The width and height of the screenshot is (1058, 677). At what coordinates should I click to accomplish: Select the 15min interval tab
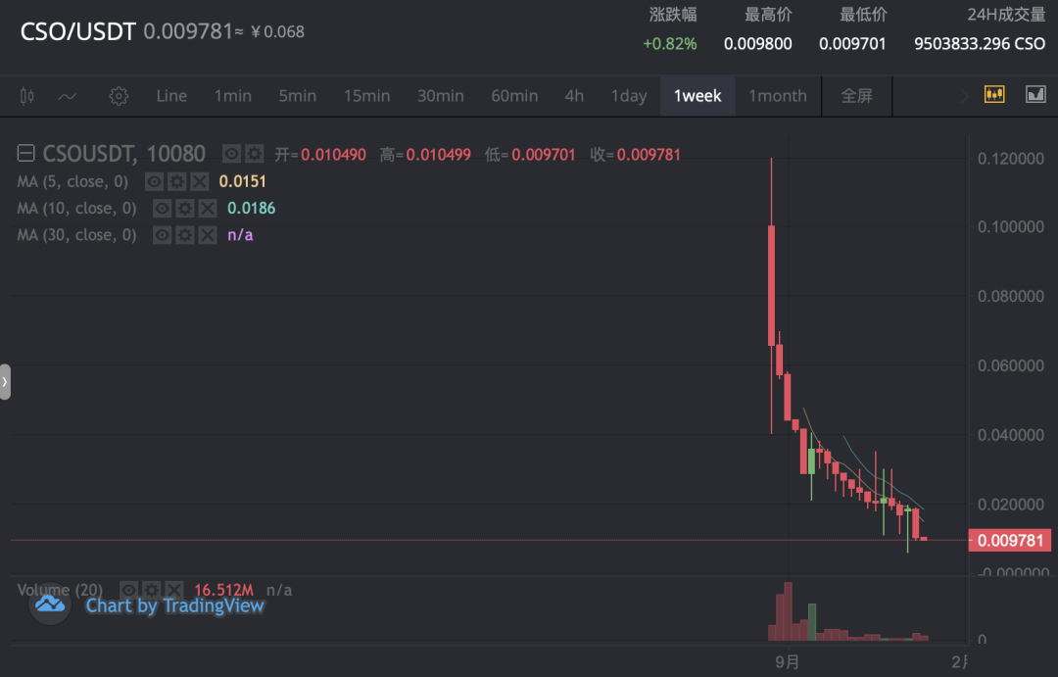click(x=366, y=96)
